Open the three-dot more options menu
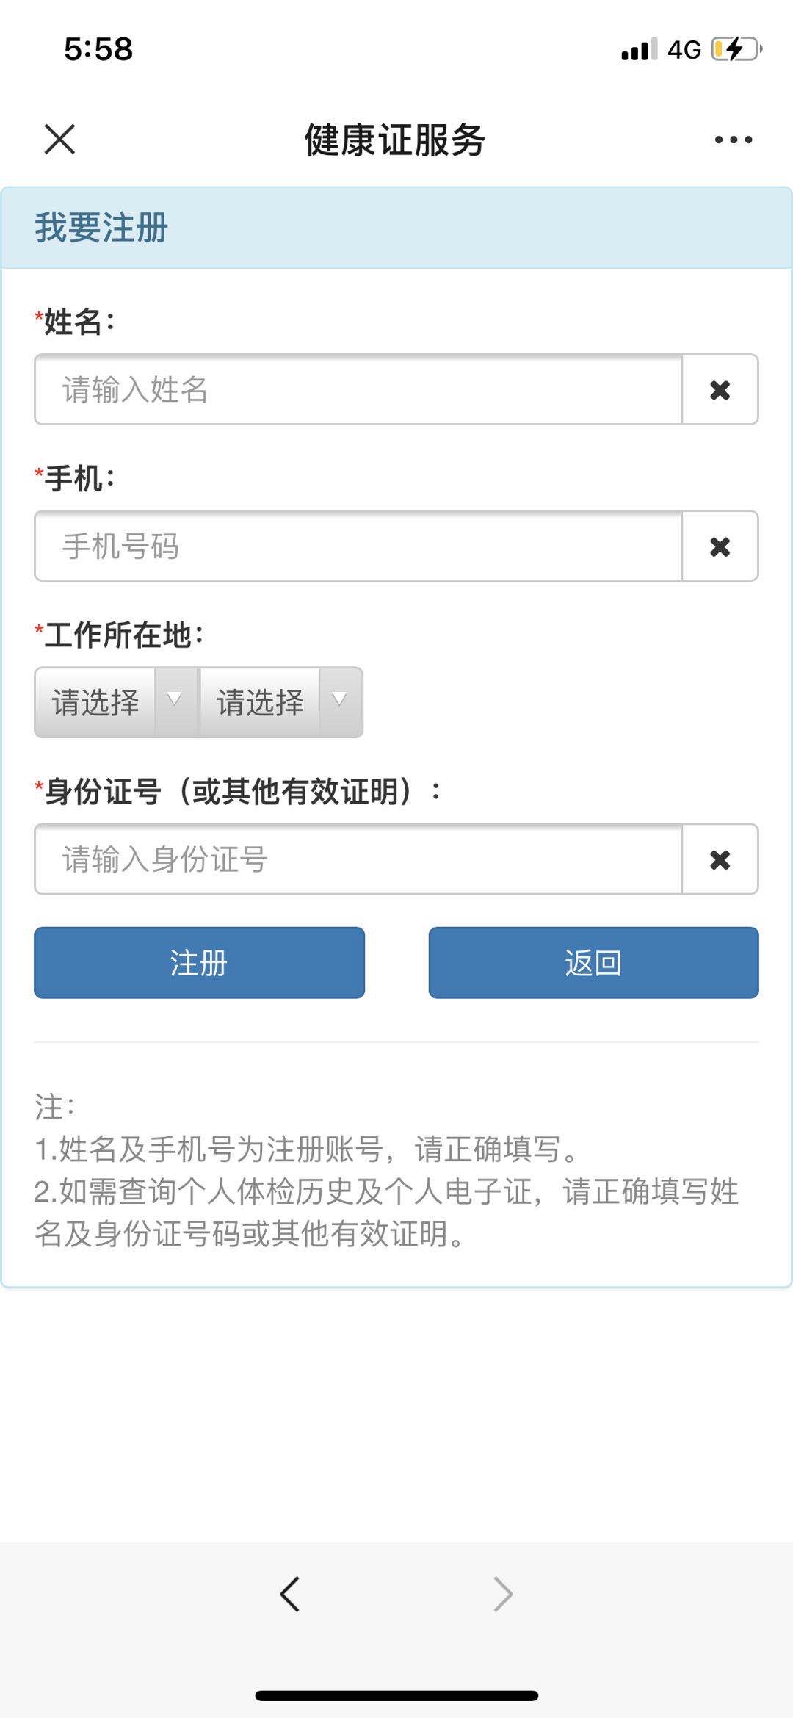The height and width of the screenshot is (1718, 793). [733, 140]
